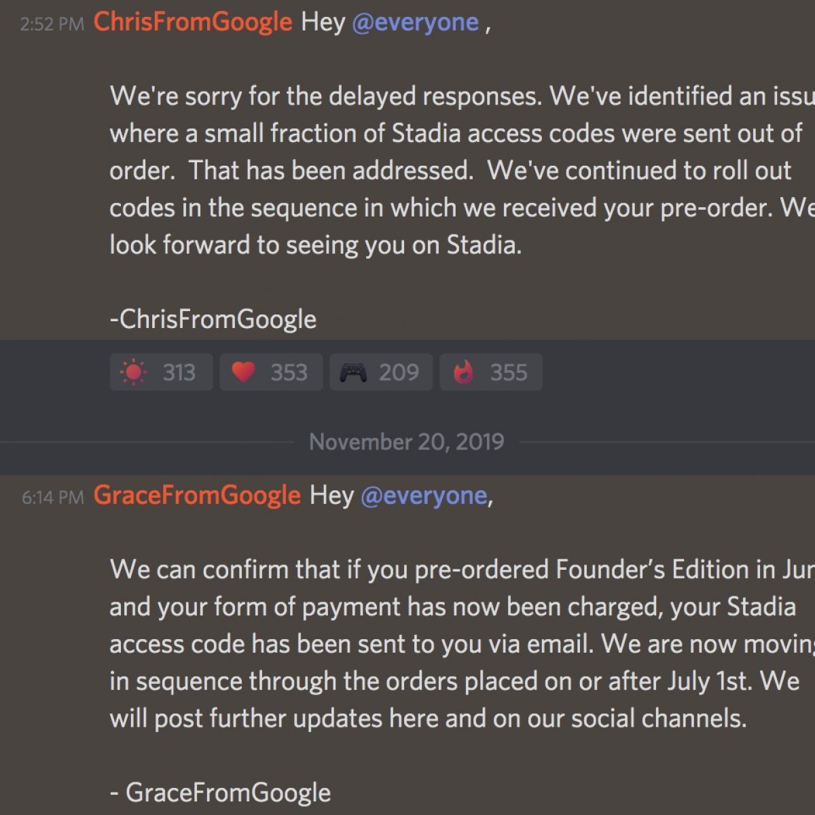This screenshot has width=815, height=815.
Task: Open the GraceFromGoogle profile from the message header
Action: tap(197, 496)
